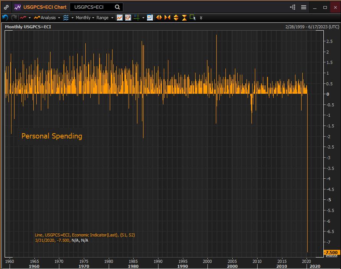Viewport: 341px width, 269px height.
Task: Expand the toolbar overflow chevrons
Action: click(x=201, y=18)
